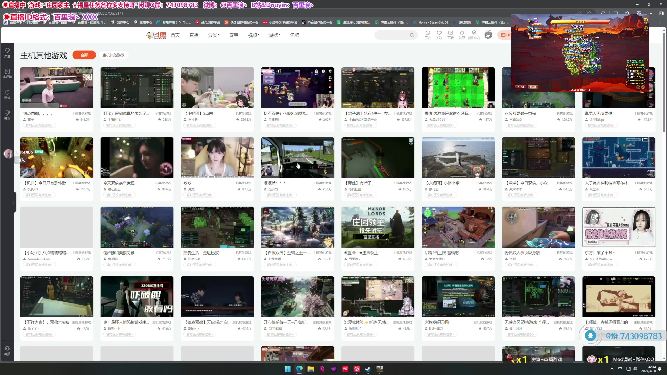Open 鱼吧 in top navigation
The width and height of the screenshot is (667, 375).
tap(295, 35)
